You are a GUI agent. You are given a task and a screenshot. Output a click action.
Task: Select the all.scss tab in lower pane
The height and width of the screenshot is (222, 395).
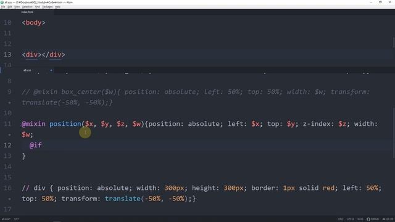click(x=27, y=70)
